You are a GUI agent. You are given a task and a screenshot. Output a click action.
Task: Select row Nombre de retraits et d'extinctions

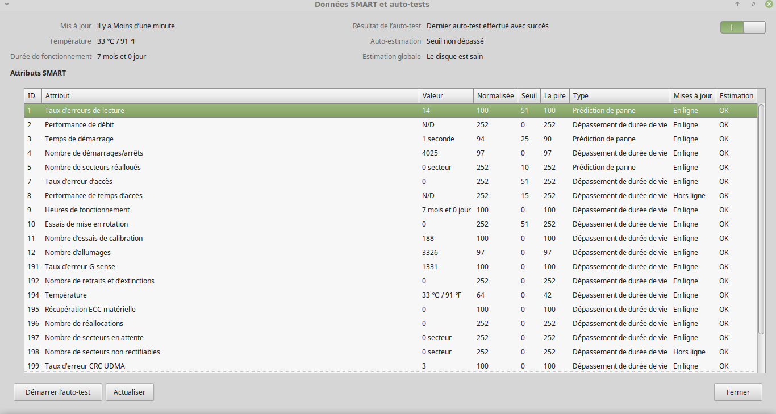click(x=390, y=281)
